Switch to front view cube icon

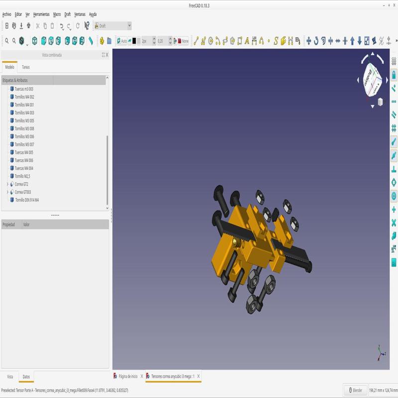pos(44,41)
